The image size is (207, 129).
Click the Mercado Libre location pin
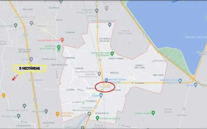[19, 116]
